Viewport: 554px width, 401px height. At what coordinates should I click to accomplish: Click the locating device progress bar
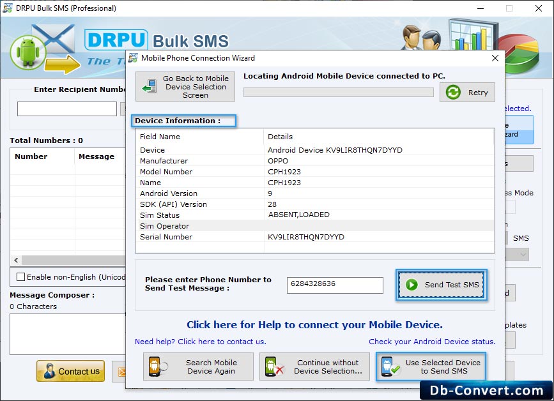coord(339,93)
